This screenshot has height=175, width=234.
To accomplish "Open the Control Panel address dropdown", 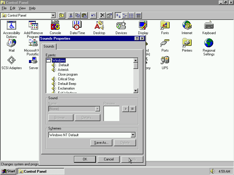I will (53, 15).
